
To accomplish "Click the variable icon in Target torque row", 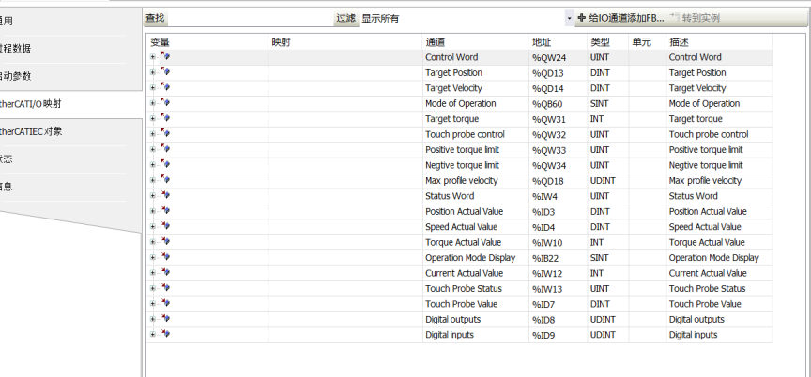I will pyautogui.click(x=165, y=118).
